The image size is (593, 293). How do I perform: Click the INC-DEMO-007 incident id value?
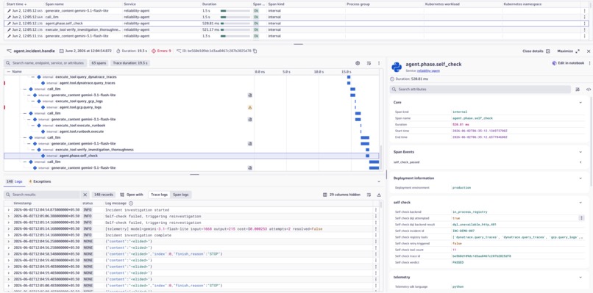pyautogui.click(x=463, y=231)
